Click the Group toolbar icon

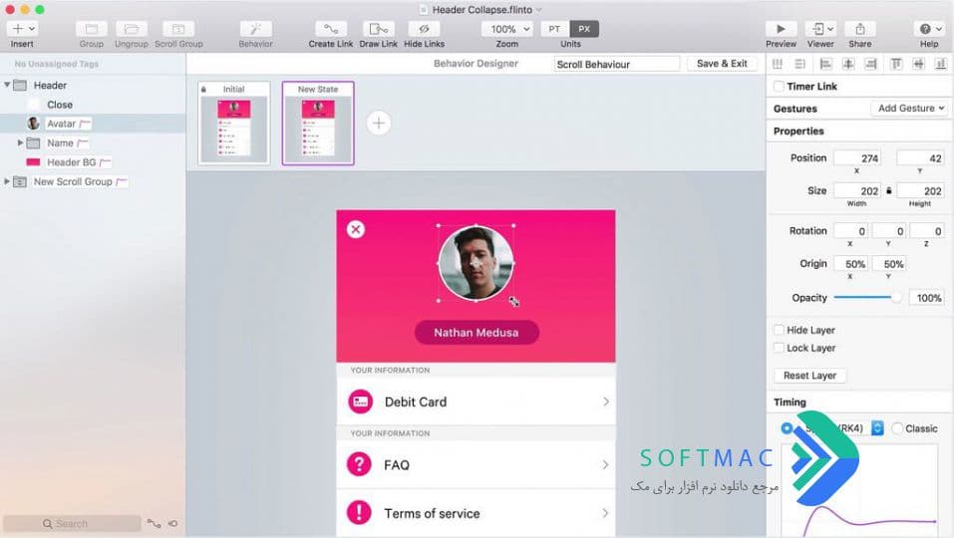[x=92, y=29]
